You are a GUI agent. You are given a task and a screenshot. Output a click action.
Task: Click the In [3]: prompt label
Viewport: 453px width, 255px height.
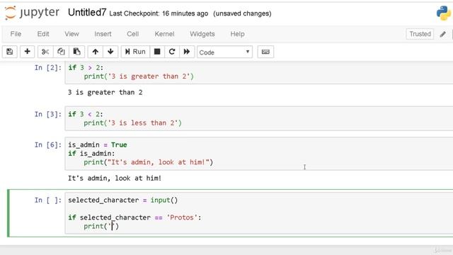(48, 114)
